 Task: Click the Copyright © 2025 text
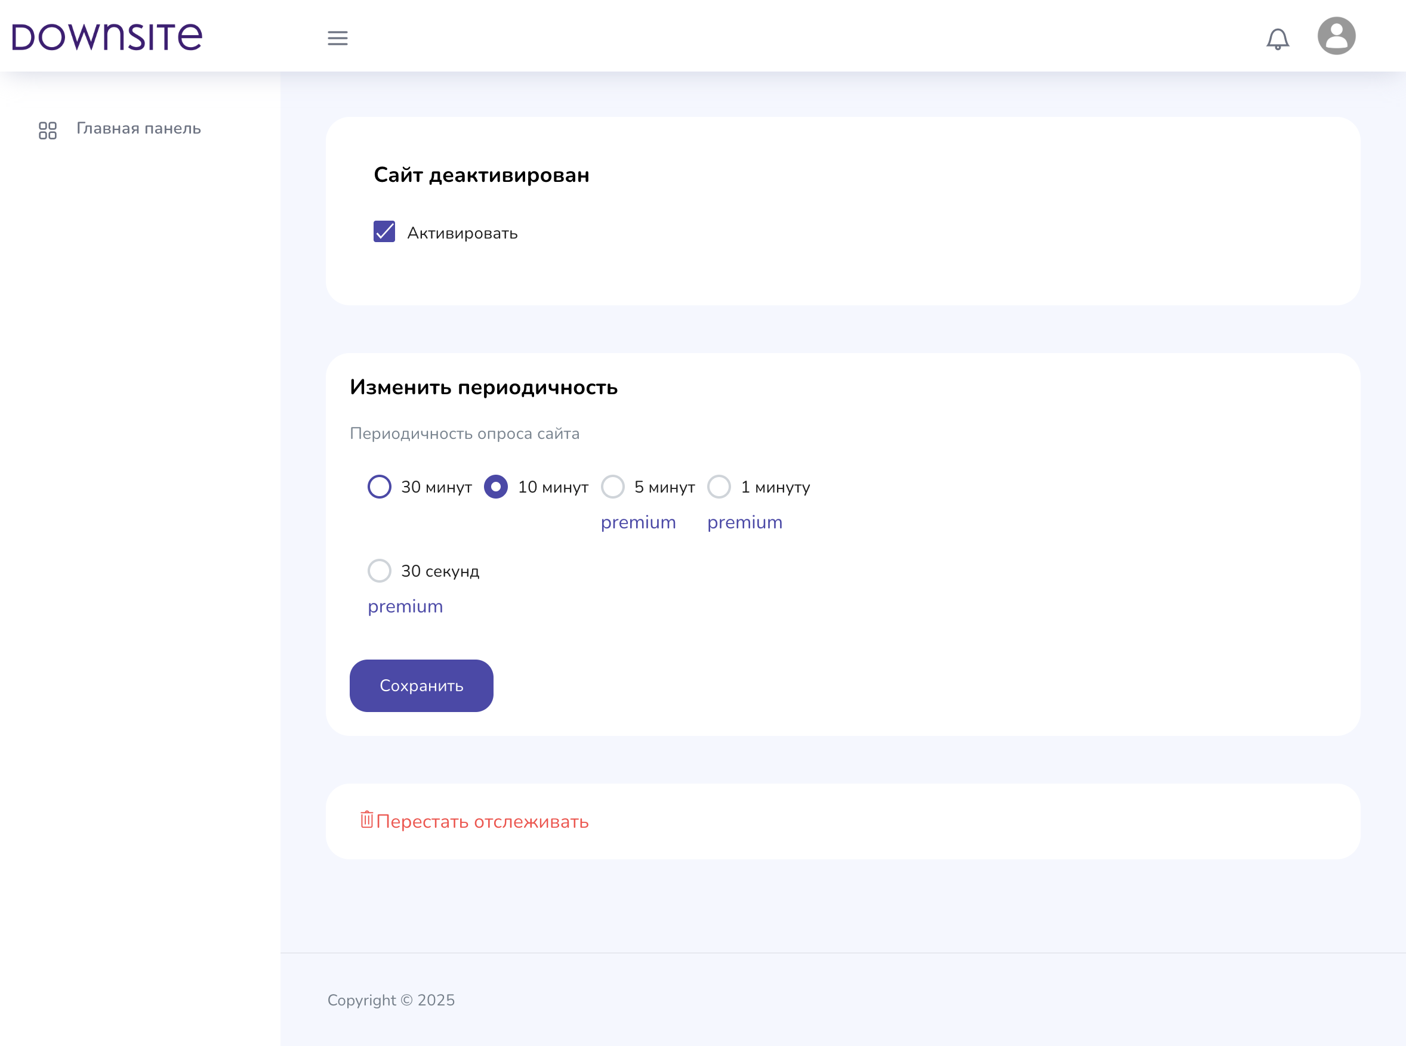391,1001
